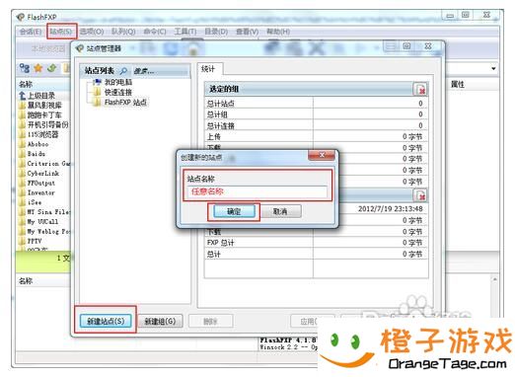Screen dimensions: 515x377
Task: Select FlashFXP 站点 folder in tree
Action: [120, 103]
